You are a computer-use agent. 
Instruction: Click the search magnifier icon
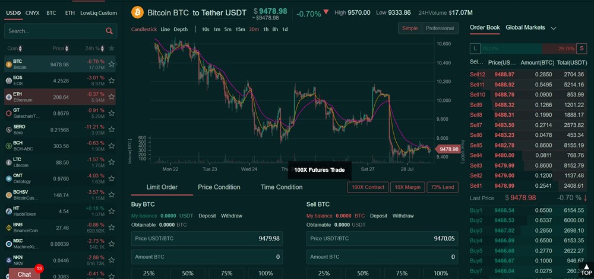(x=109, y=31)
